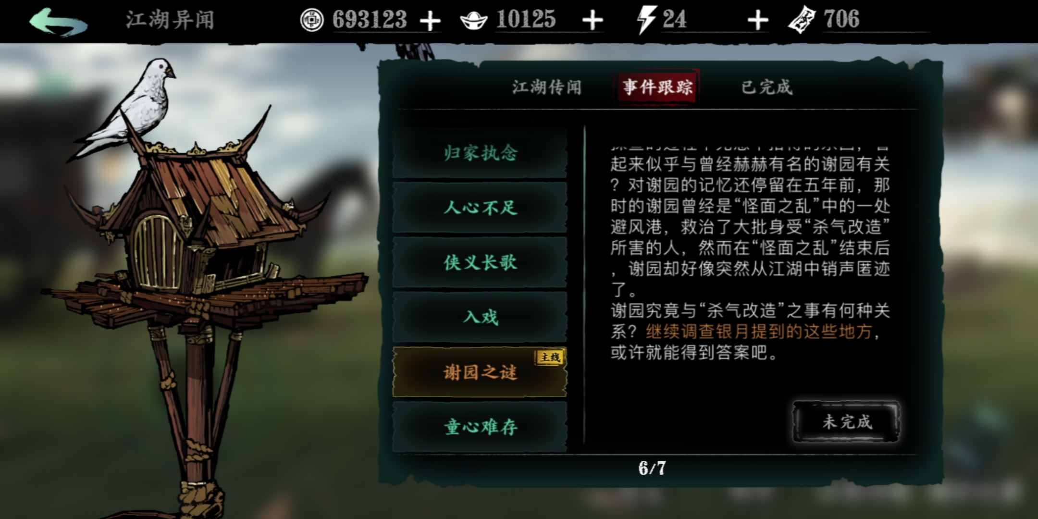Select the 事件跟踪 tab
The width and height of the screenshot is (1038, 519).
(657, 87)
